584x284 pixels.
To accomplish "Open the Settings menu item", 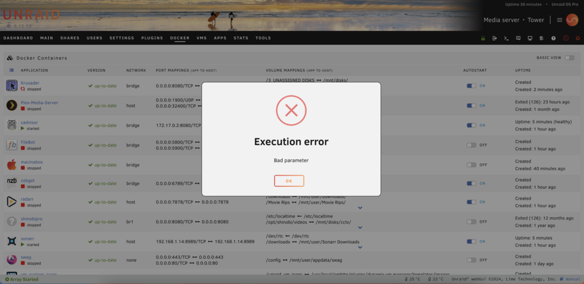I will (x=122, y=38).
